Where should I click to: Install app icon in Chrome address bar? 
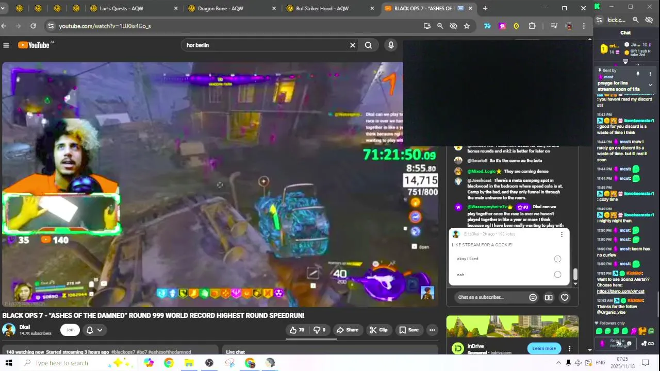[427, 26]
